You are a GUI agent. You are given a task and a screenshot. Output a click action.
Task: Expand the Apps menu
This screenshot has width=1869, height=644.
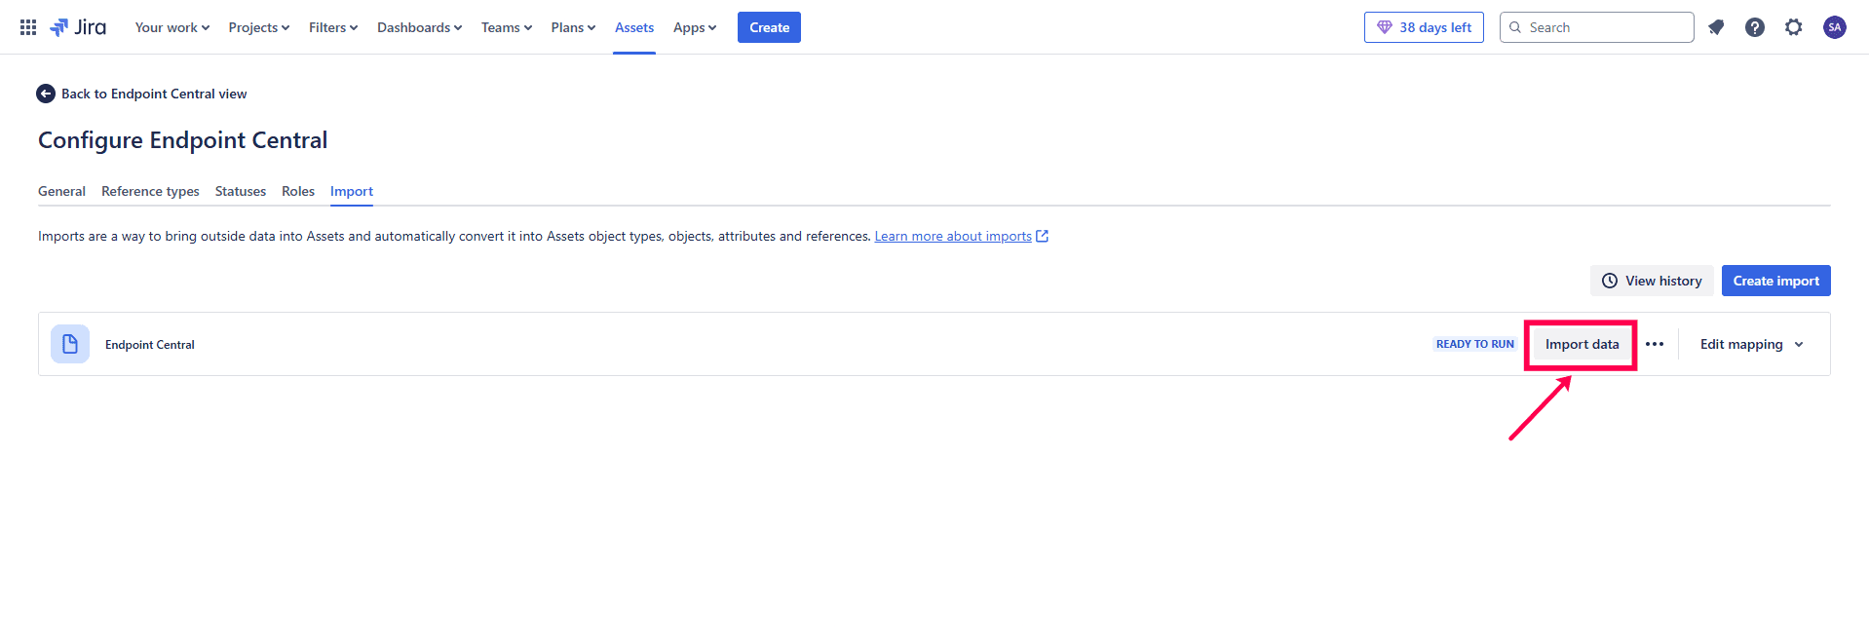point(695,27)
